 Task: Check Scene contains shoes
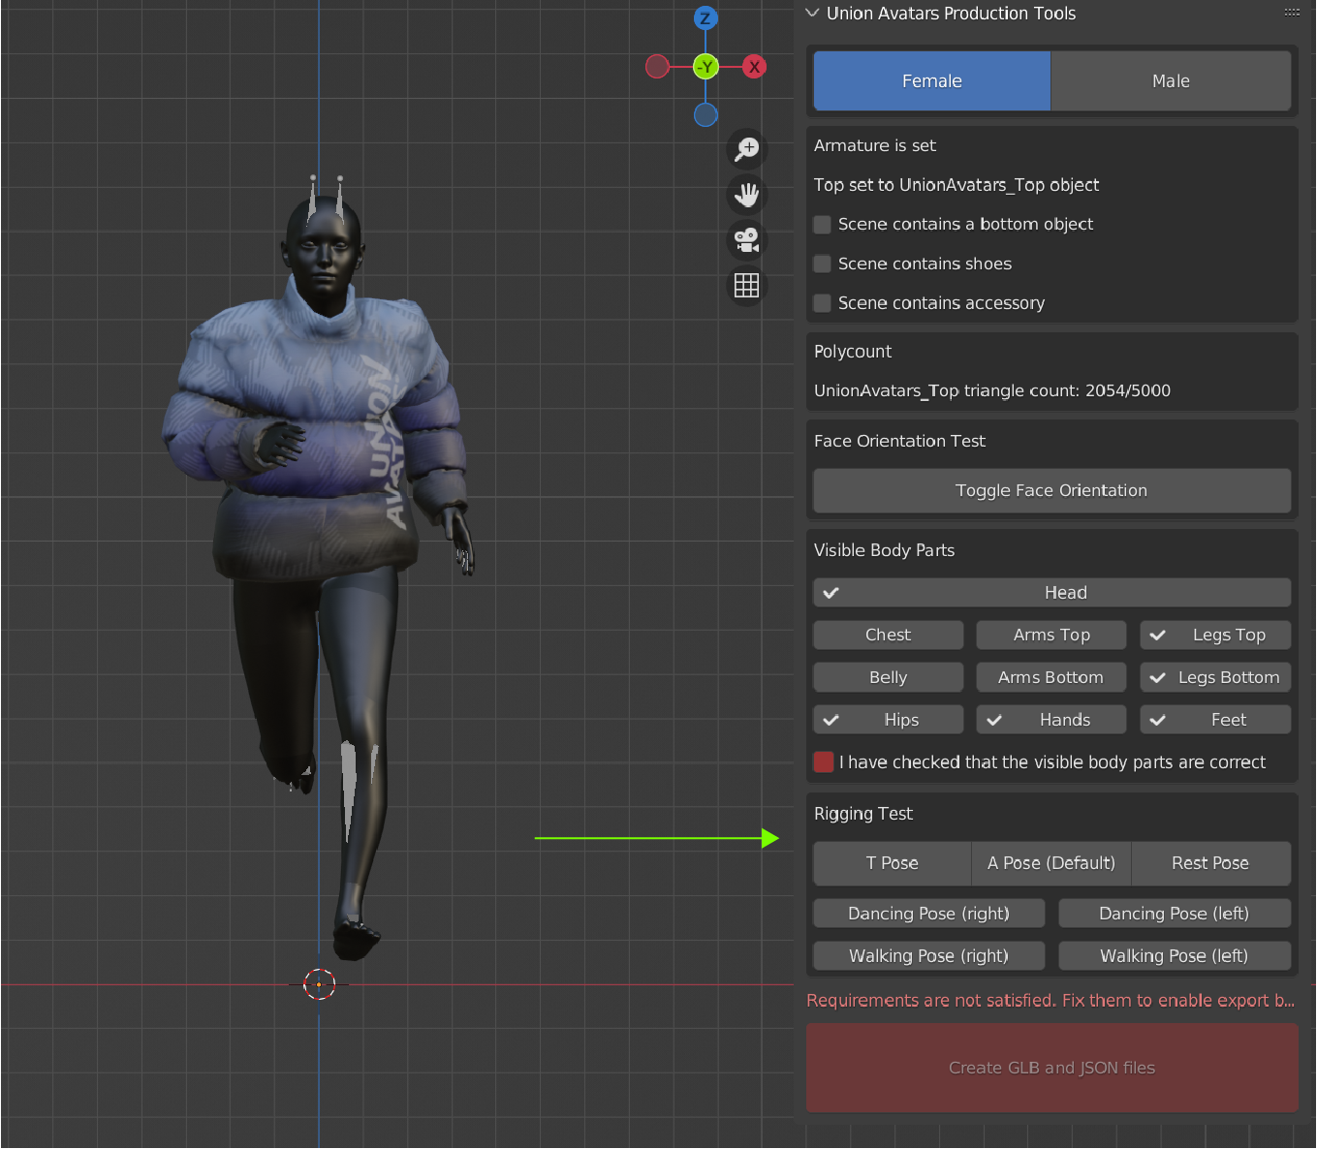coord(823,264)
